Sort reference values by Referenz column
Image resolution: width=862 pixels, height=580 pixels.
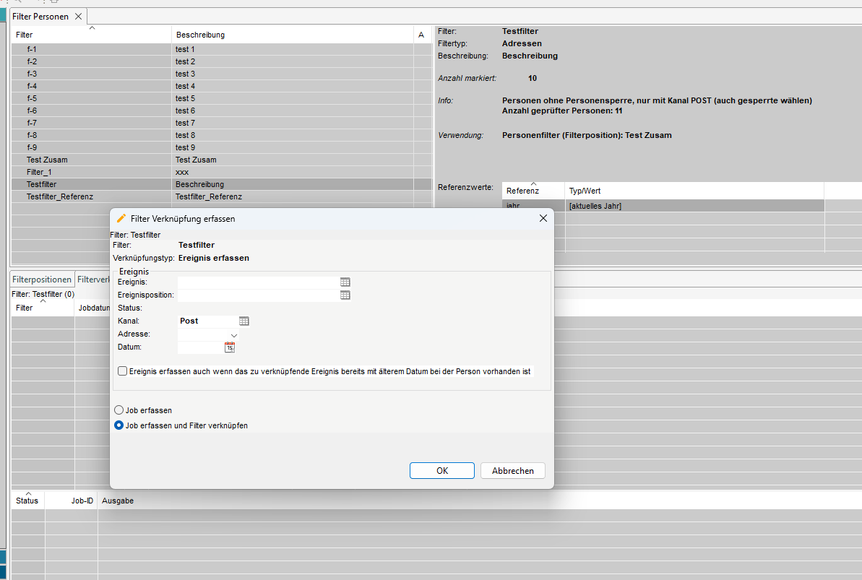pos(533,191)
